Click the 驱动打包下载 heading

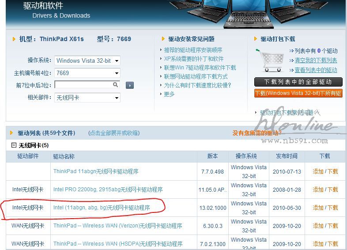coord(278,39)
